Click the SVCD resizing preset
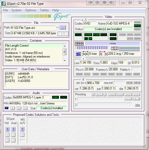The height and width of the screenshot is (150, 149). coord(120,95)
